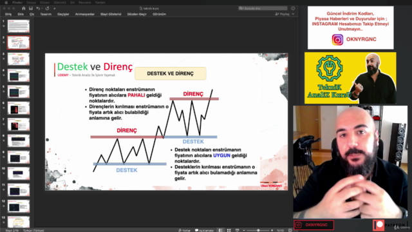This screenshot has height=232, width=412.
Task: Open the Apple menu
Action: (6, 3)
